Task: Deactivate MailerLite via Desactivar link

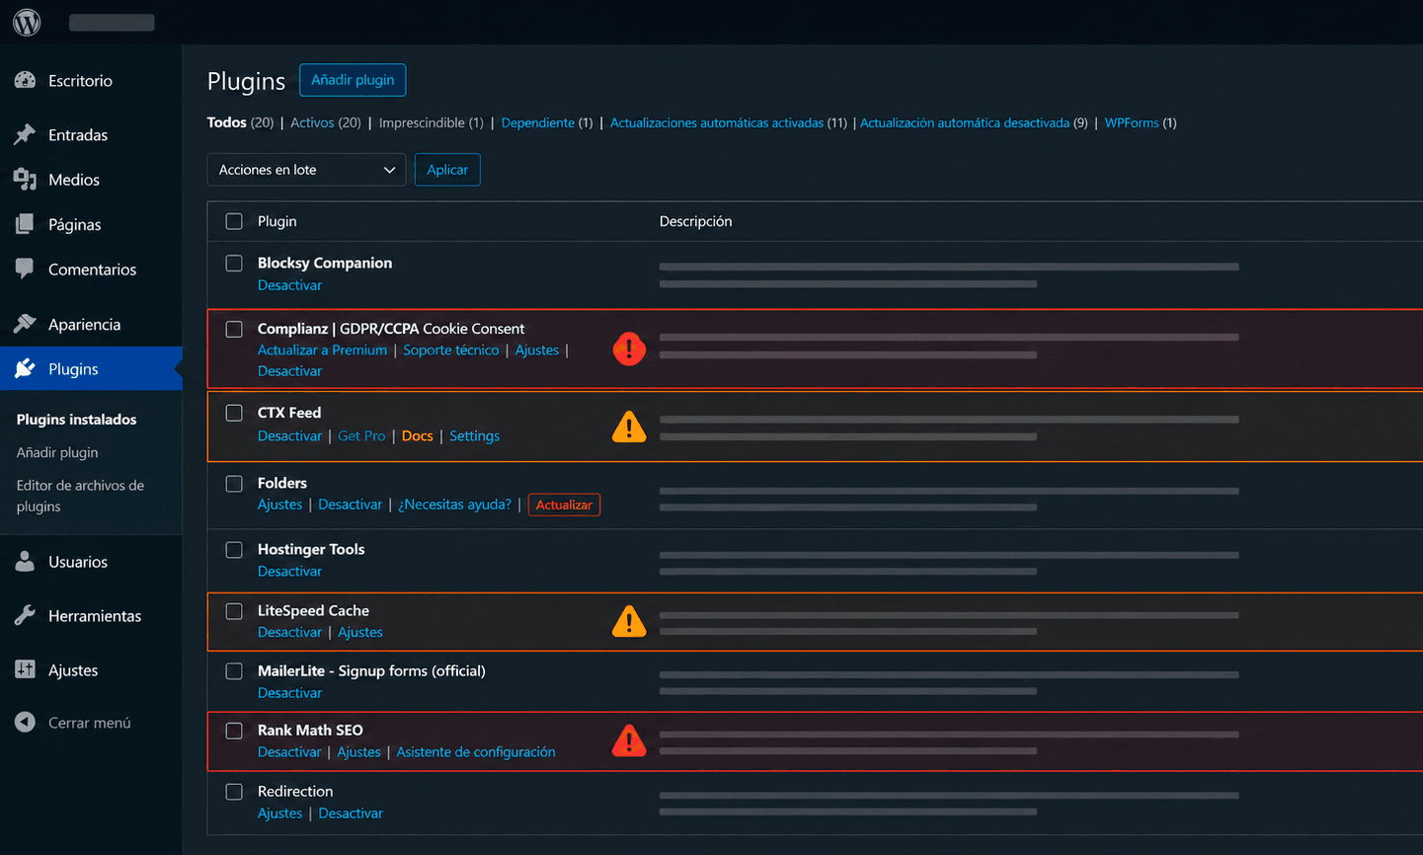Action: [x=289, y=693]
